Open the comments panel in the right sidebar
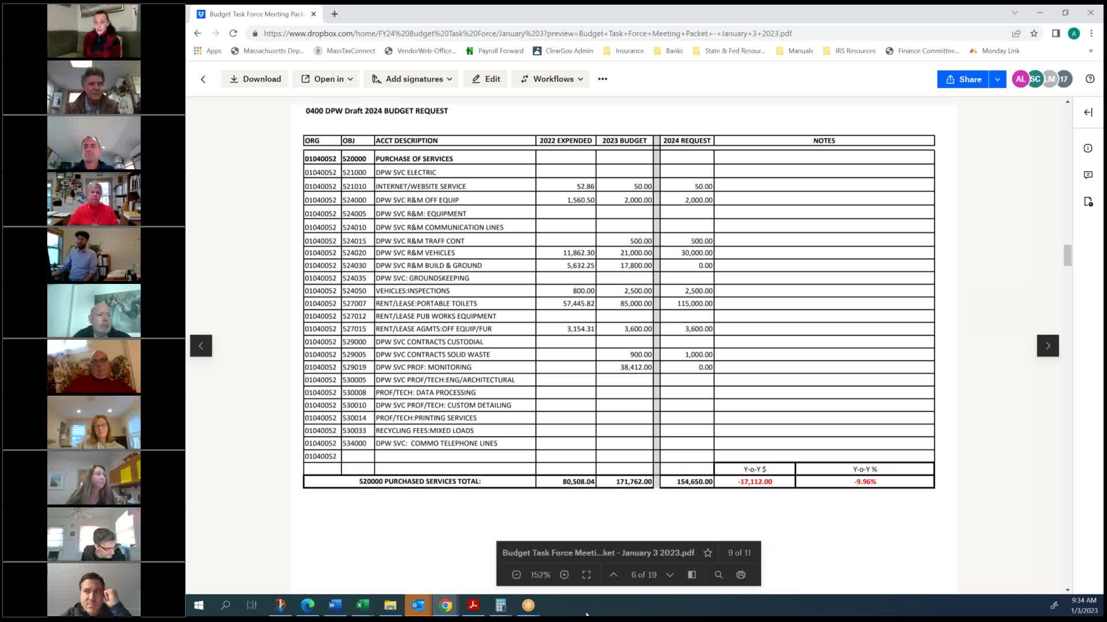 tap(1089, 175)
